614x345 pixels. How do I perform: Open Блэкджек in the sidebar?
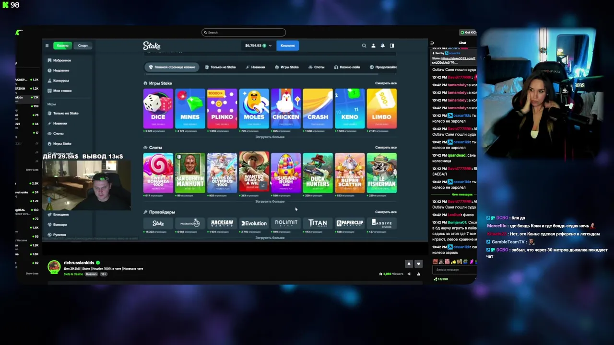click(58, 214)
